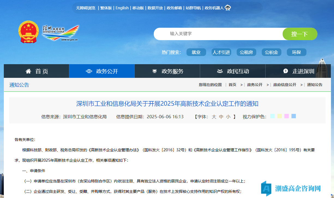Open 政府信息公开 in the breadcrumb
The height and width of the screenshot is (198, 334).
point(285,85)
